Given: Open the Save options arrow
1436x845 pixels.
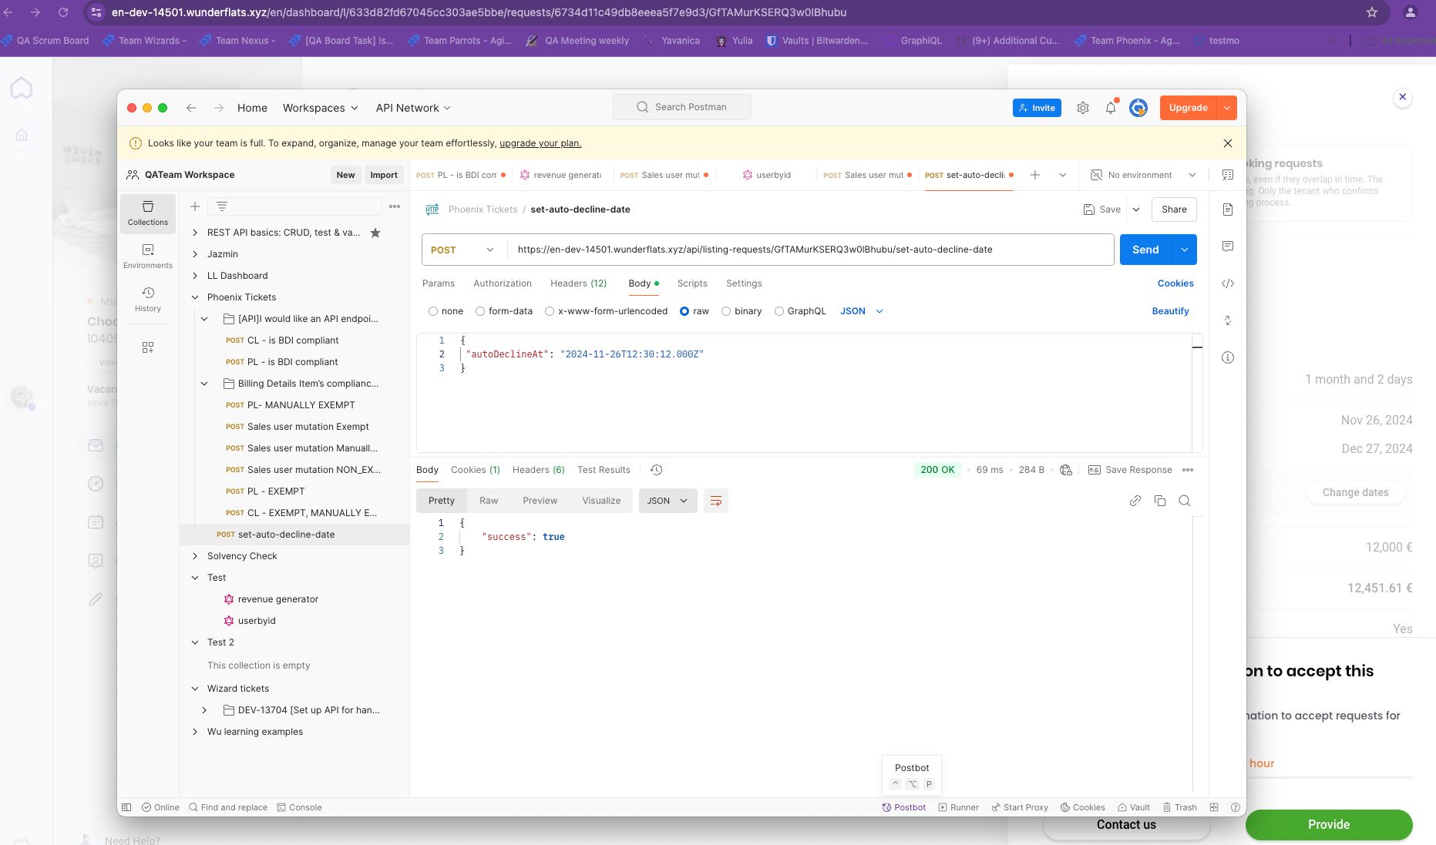Looking at the screenshot, I should (1136, 210).
